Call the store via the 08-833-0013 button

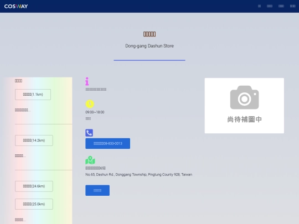click(108, 143)
